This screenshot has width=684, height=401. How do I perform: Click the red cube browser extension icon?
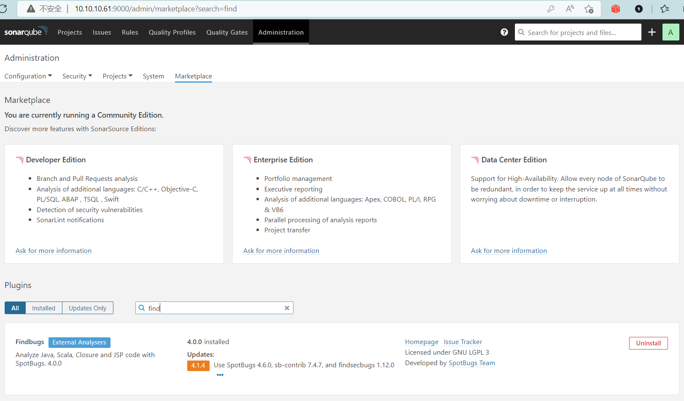(616, 9)
